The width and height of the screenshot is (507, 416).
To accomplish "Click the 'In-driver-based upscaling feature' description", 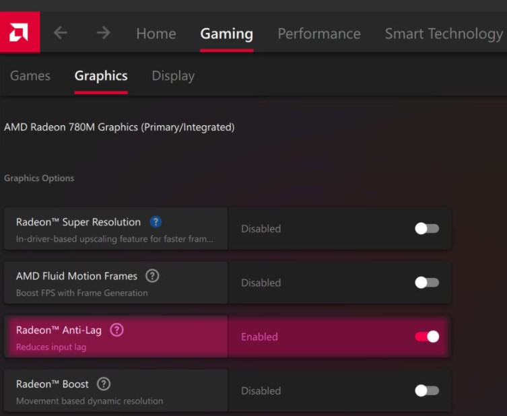I will [x=114, y=239].
